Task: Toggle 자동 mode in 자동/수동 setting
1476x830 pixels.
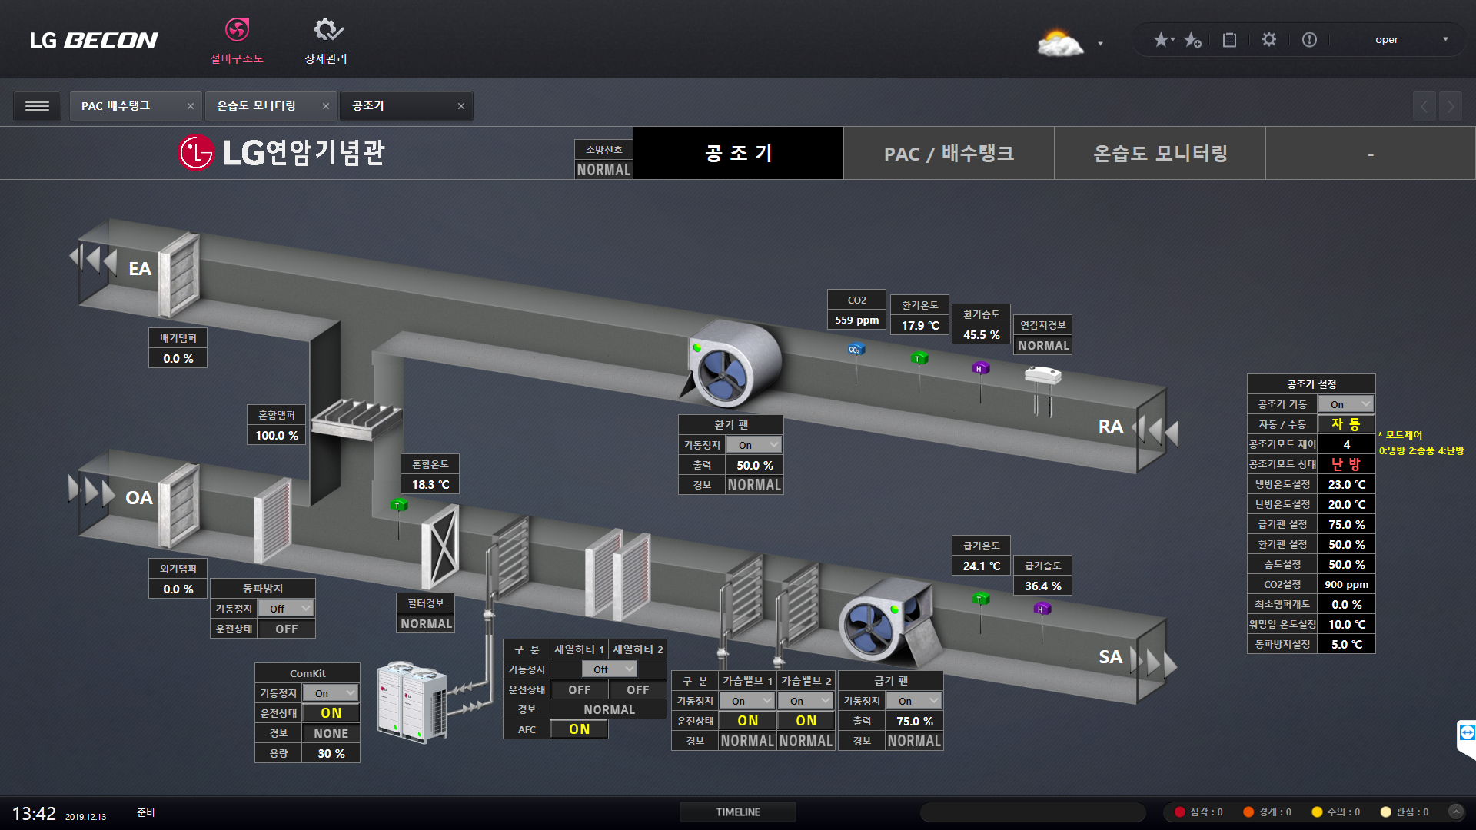Action: (x=1345, y=424)
